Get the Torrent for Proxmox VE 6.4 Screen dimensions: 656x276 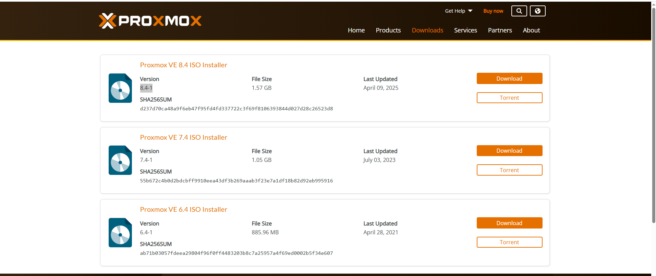510,242
